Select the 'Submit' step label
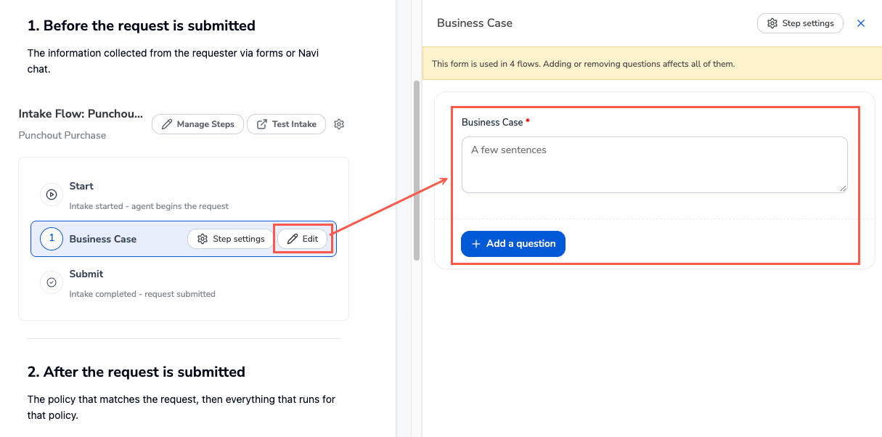 (86, 274)
